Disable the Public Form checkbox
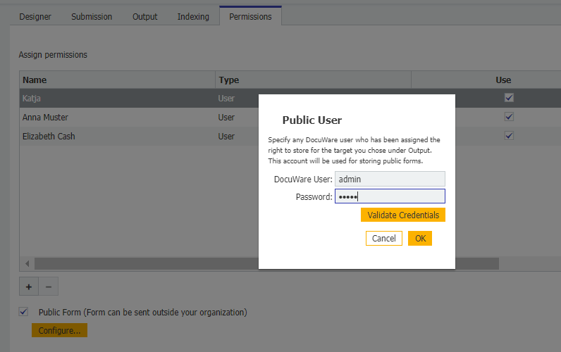The image size is (561, 352). click(x=24, y=312)
